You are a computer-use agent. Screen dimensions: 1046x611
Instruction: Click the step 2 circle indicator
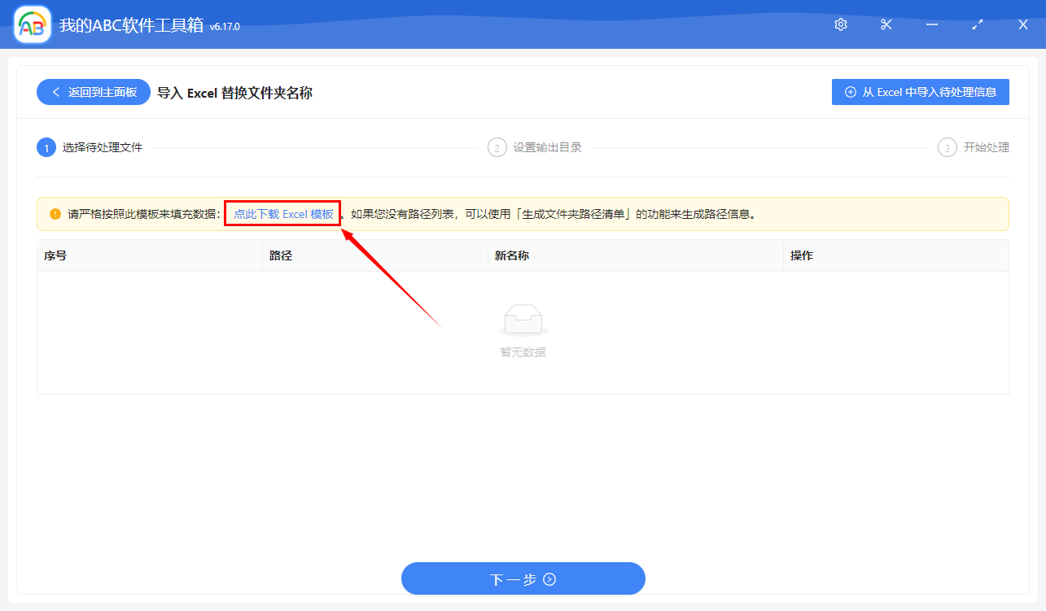click(497, 147)
